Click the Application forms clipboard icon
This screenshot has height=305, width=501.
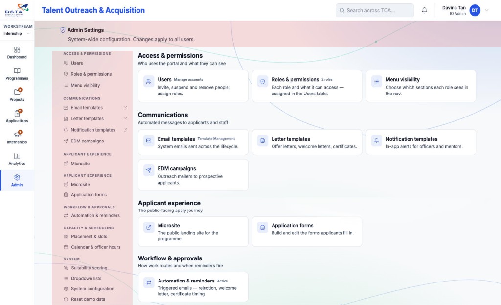(x=263, y=227)
